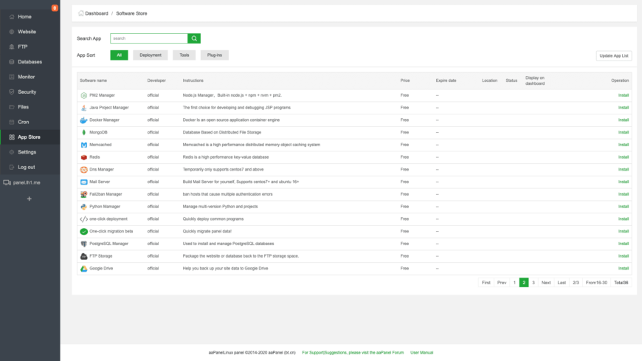The height and width of the screenshot is (361, 642).
Task: Install PM2 Manager
Action: pos(623,95)
